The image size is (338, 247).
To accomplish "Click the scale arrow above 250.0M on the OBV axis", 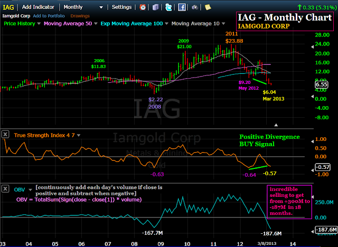I will coord(312,197).
